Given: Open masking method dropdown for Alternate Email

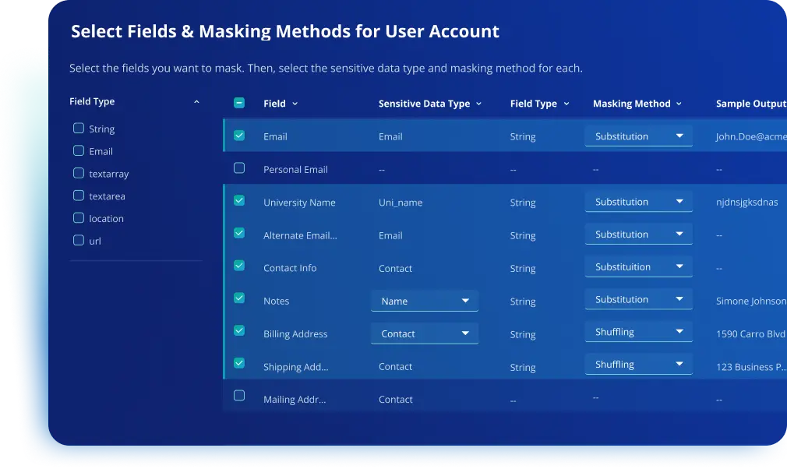Looking at the screenshot, I should pos(638,235).
